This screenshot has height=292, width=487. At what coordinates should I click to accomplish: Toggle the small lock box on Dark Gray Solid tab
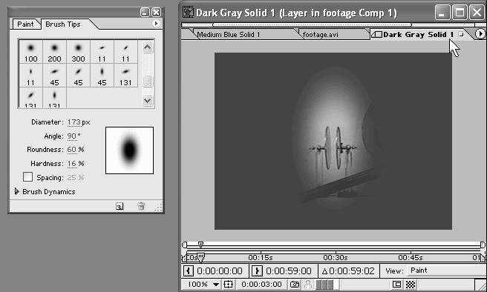point(461,34)
